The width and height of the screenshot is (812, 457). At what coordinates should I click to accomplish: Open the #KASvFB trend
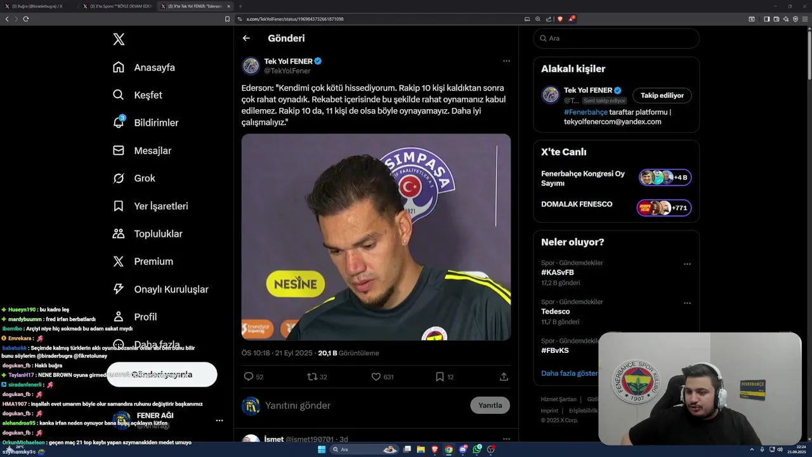(558, 272)
